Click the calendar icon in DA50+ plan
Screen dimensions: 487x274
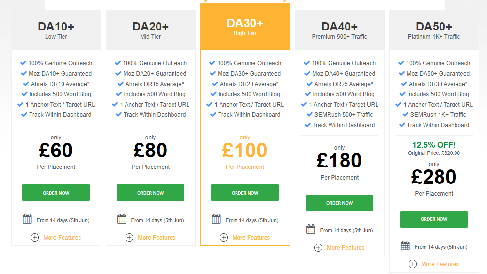pos(405,245)
